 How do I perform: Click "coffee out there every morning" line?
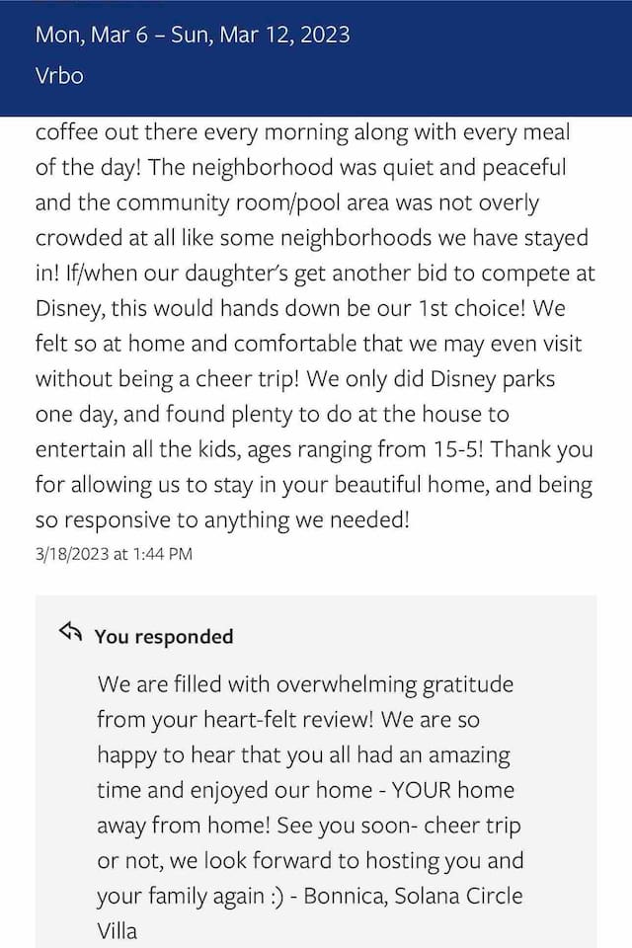point(178,132)
